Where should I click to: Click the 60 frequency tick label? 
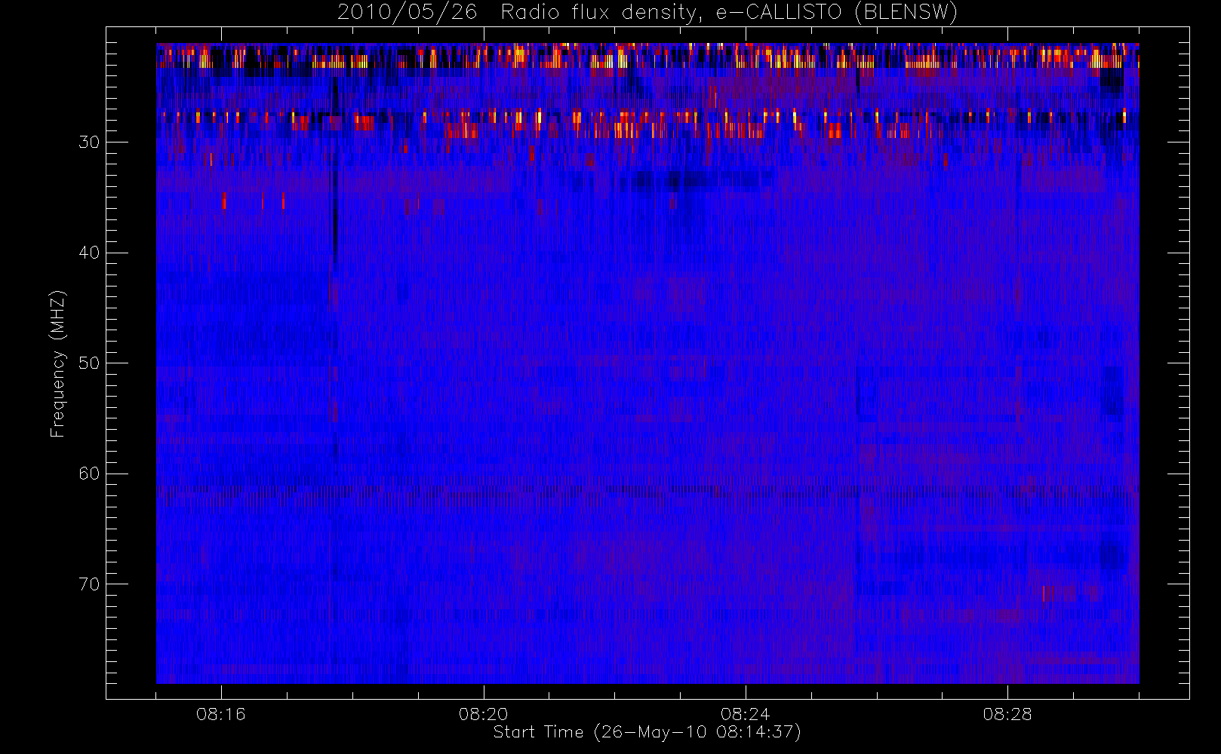[x=89, y=474]
